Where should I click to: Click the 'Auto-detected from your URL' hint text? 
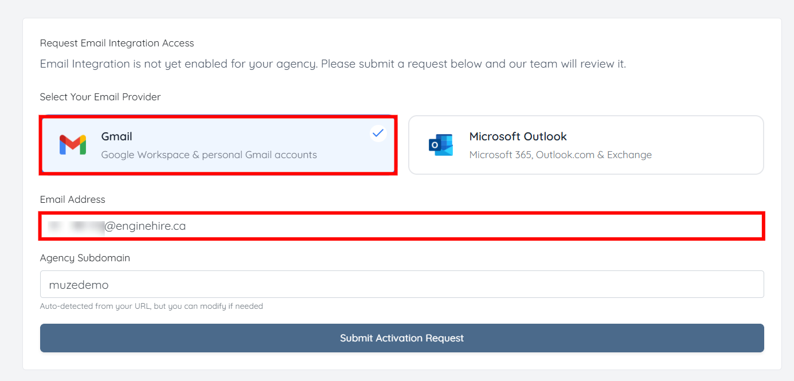(x=151, y=306)
